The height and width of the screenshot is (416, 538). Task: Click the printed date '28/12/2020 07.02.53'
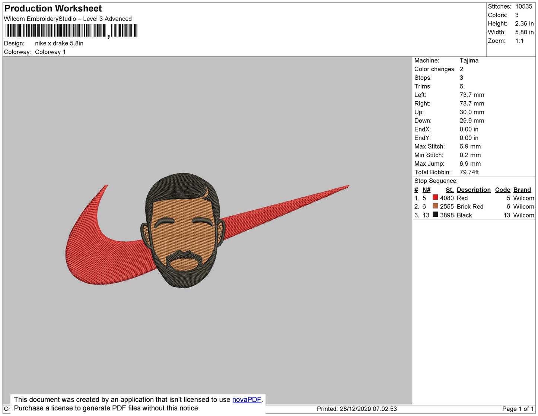click(368, 409)
